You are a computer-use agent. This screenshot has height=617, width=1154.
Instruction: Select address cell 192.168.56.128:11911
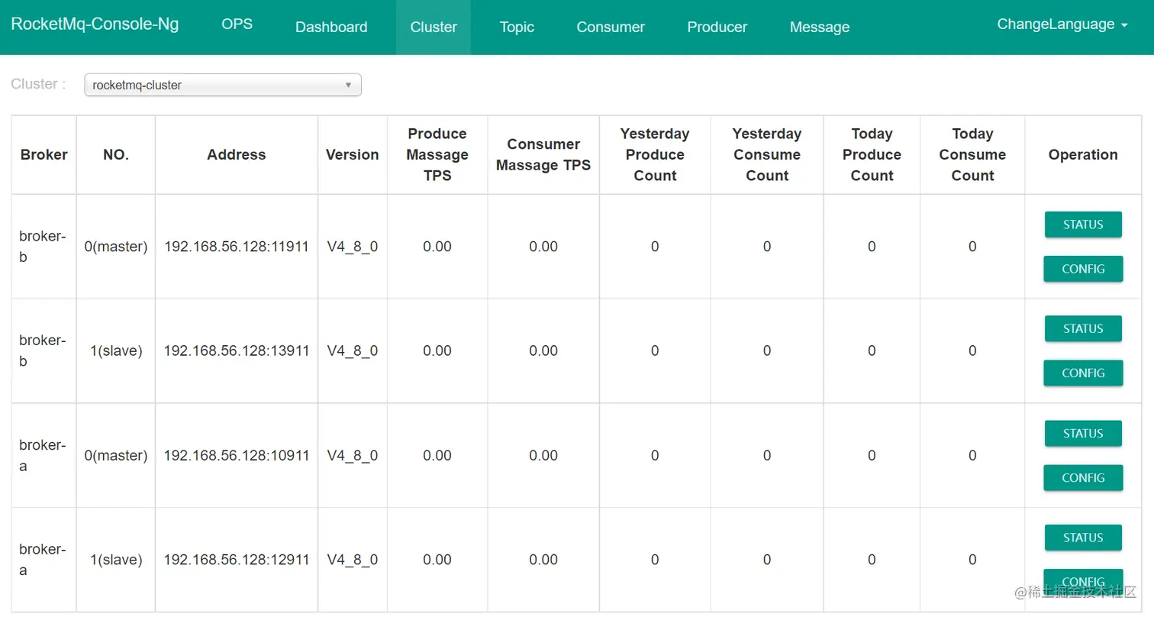click(237, 247)
